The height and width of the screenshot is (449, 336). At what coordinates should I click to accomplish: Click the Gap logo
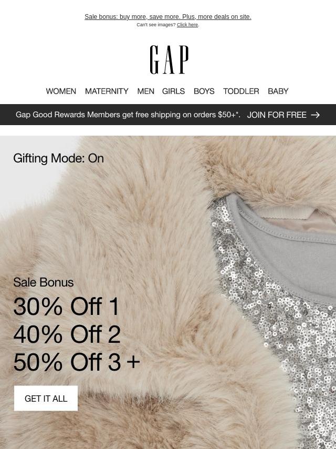coord(169,59)
